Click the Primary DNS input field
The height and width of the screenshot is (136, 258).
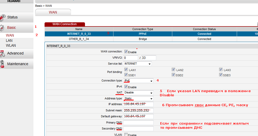[x=138, y=123]
